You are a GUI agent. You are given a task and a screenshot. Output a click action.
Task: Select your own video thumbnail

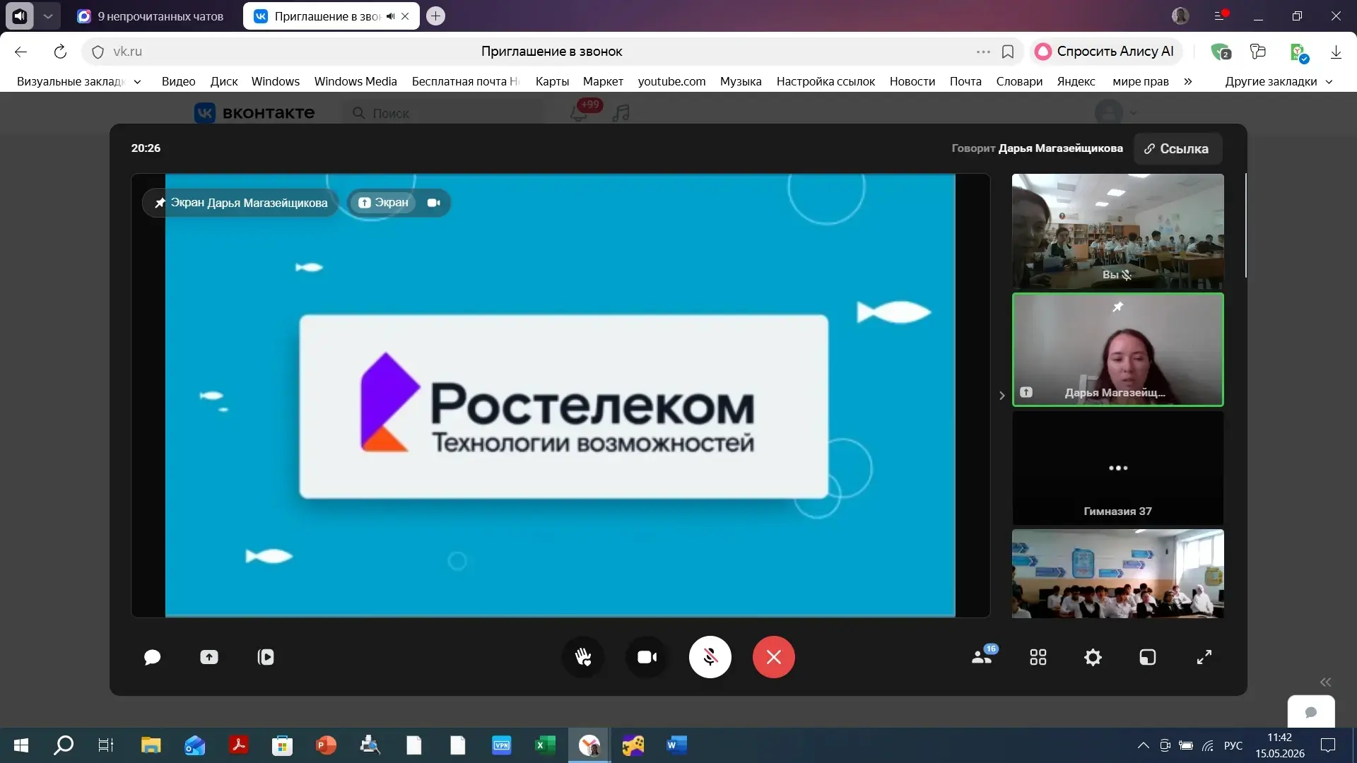(1117, 231)
